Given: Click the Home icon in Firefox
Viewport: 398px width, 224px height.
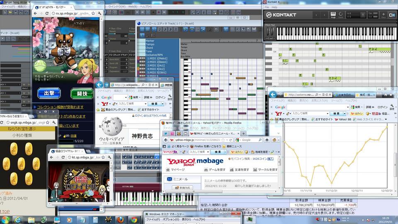Looking at the screenshot, I should [267, 140].
